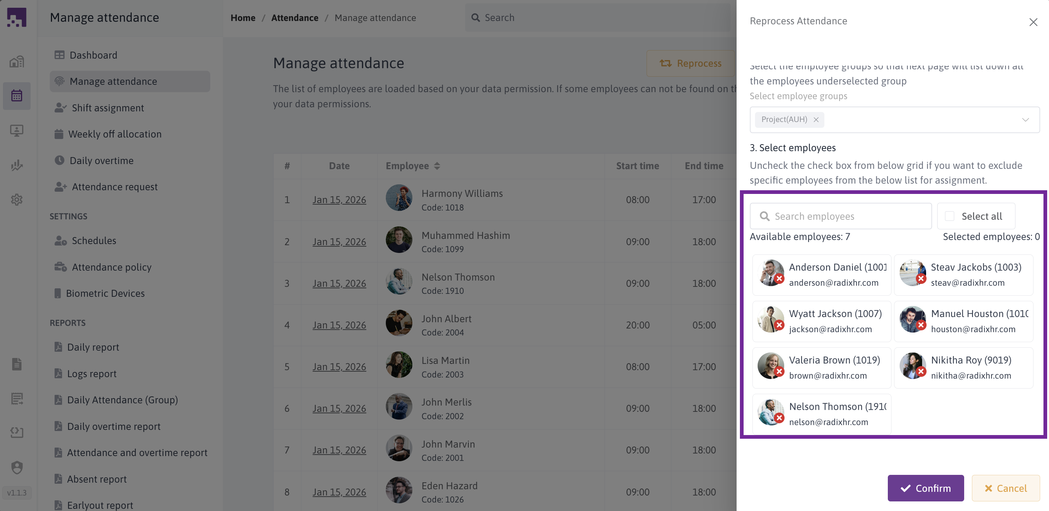Image resolution: width=1049 pixels, height=511 pixels.
Task: Click the Confirm button
Action: pos(925,488)
